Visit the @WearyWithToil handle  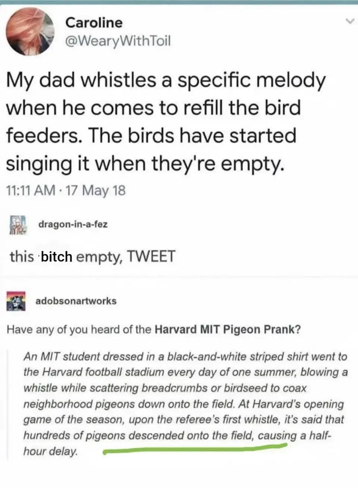(x=117, y=40)
